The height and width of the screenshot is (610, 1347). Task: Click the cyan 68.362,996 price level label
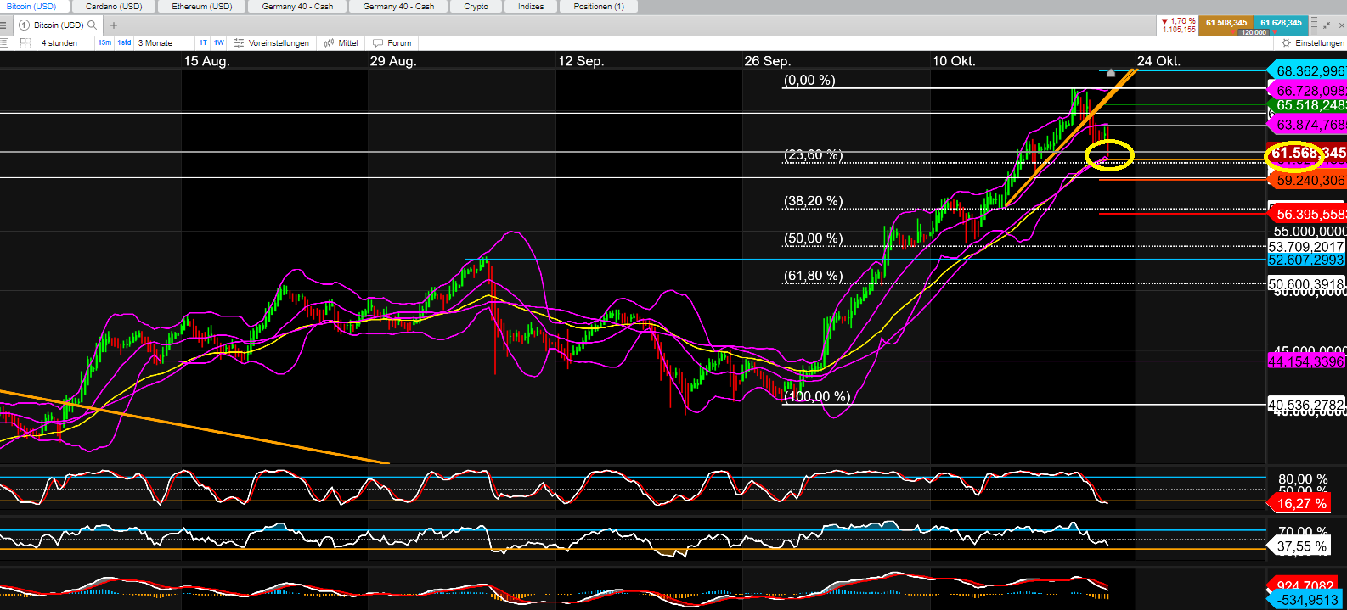[1309, 71]
